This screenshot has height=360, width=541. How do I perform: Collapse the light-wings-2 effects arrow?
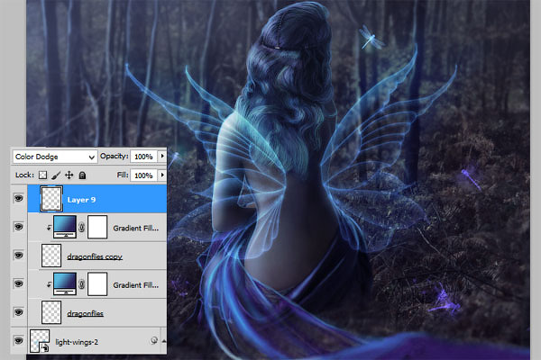[164, 341]
